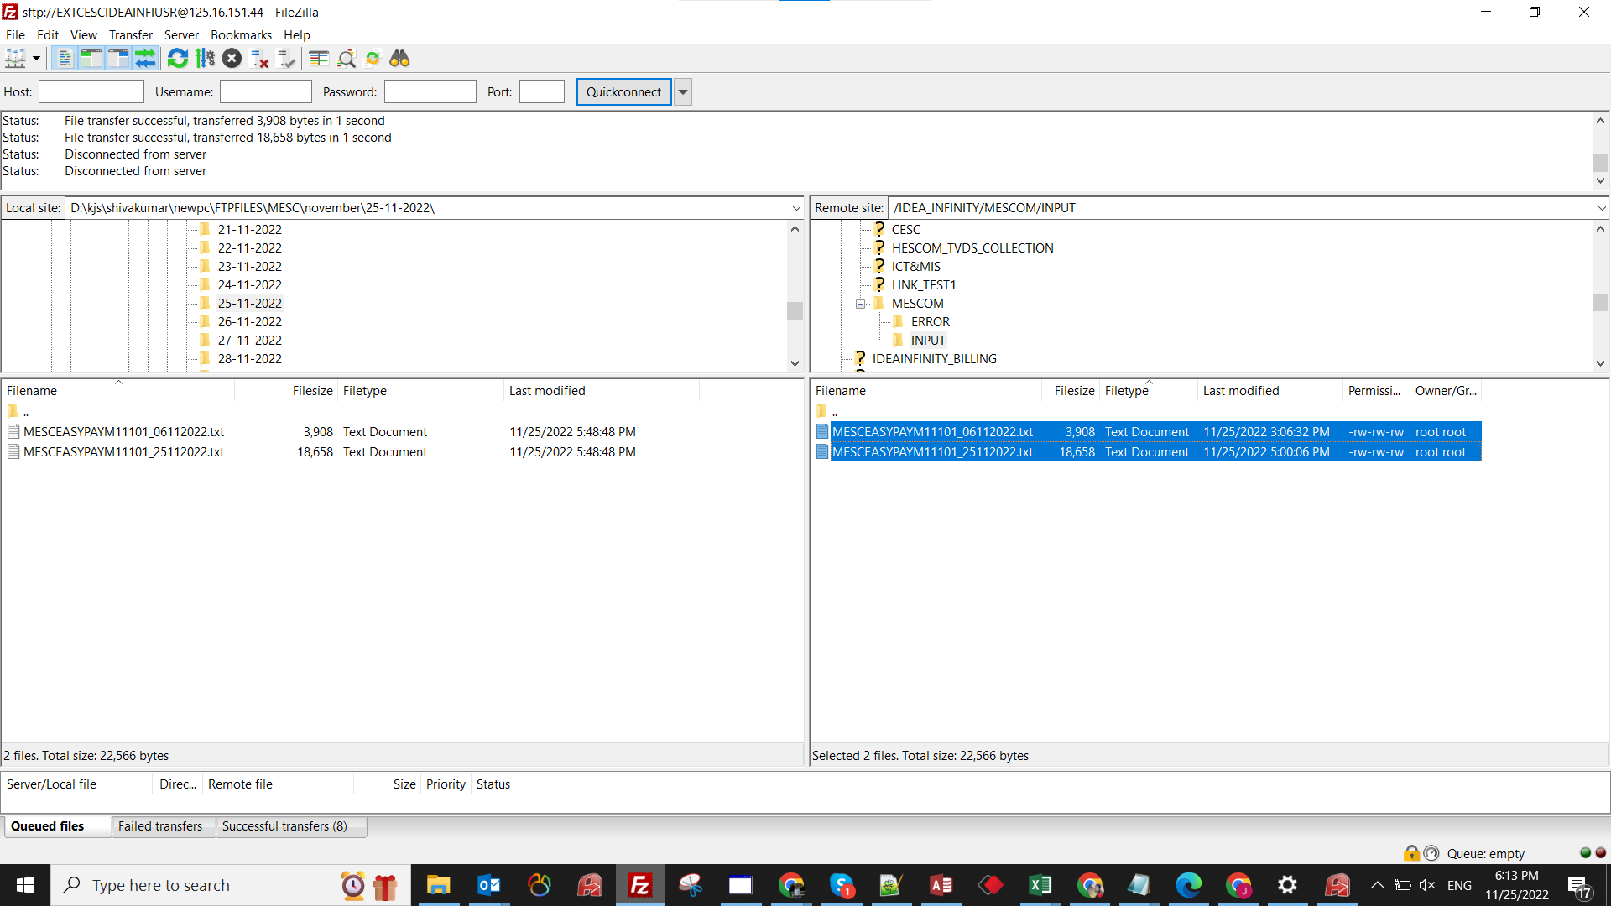Open the Bookmarks menu
The width and height of the screenshot is (1611, 906).
(x=241, y=35)
